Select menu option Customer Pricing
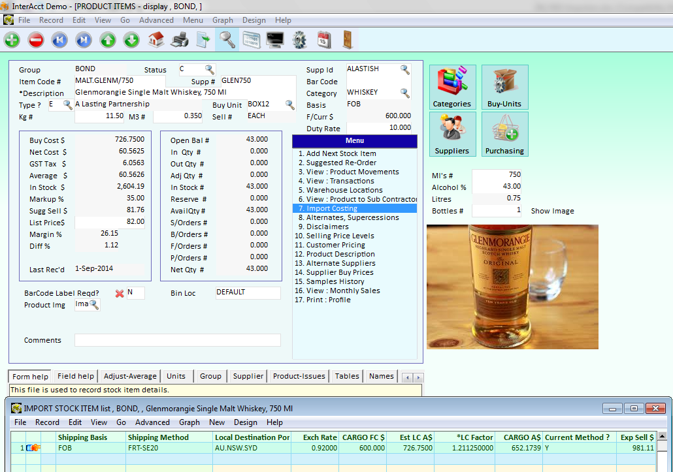The image size is (673, 472). click(355, 245)
